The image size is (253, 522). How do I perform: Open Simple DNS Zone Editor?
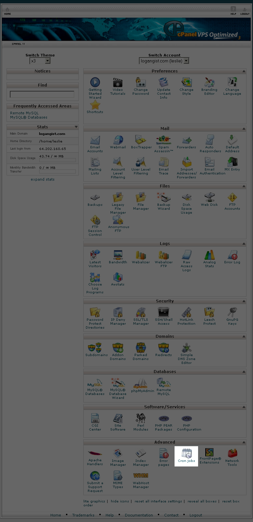[186, 353]
